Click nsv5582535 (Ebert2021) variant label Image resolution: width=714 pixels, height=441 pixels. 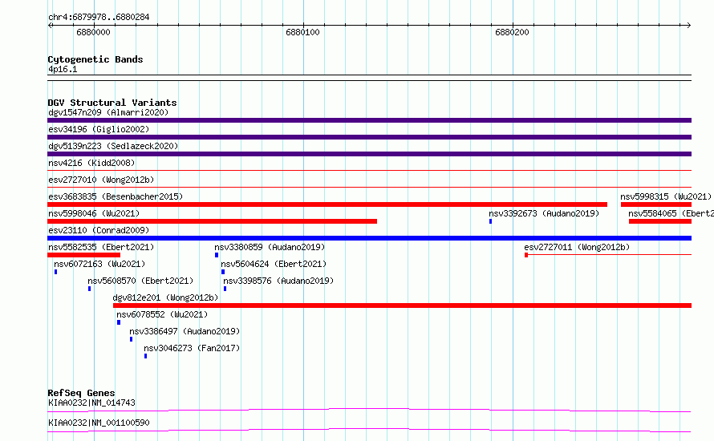101,247
